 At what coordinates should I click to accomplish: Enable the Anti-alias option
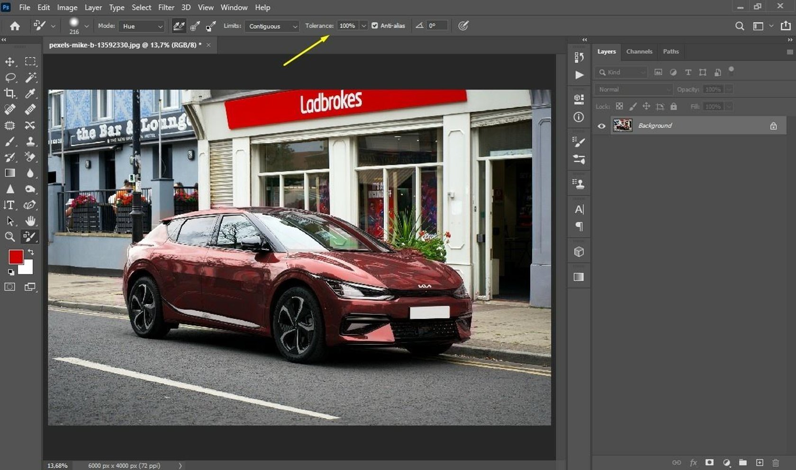374,26
